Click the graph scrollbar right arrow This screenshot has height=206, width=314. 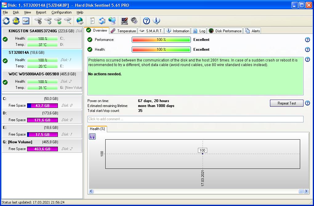pyautogui.click(x=306, y=191)
